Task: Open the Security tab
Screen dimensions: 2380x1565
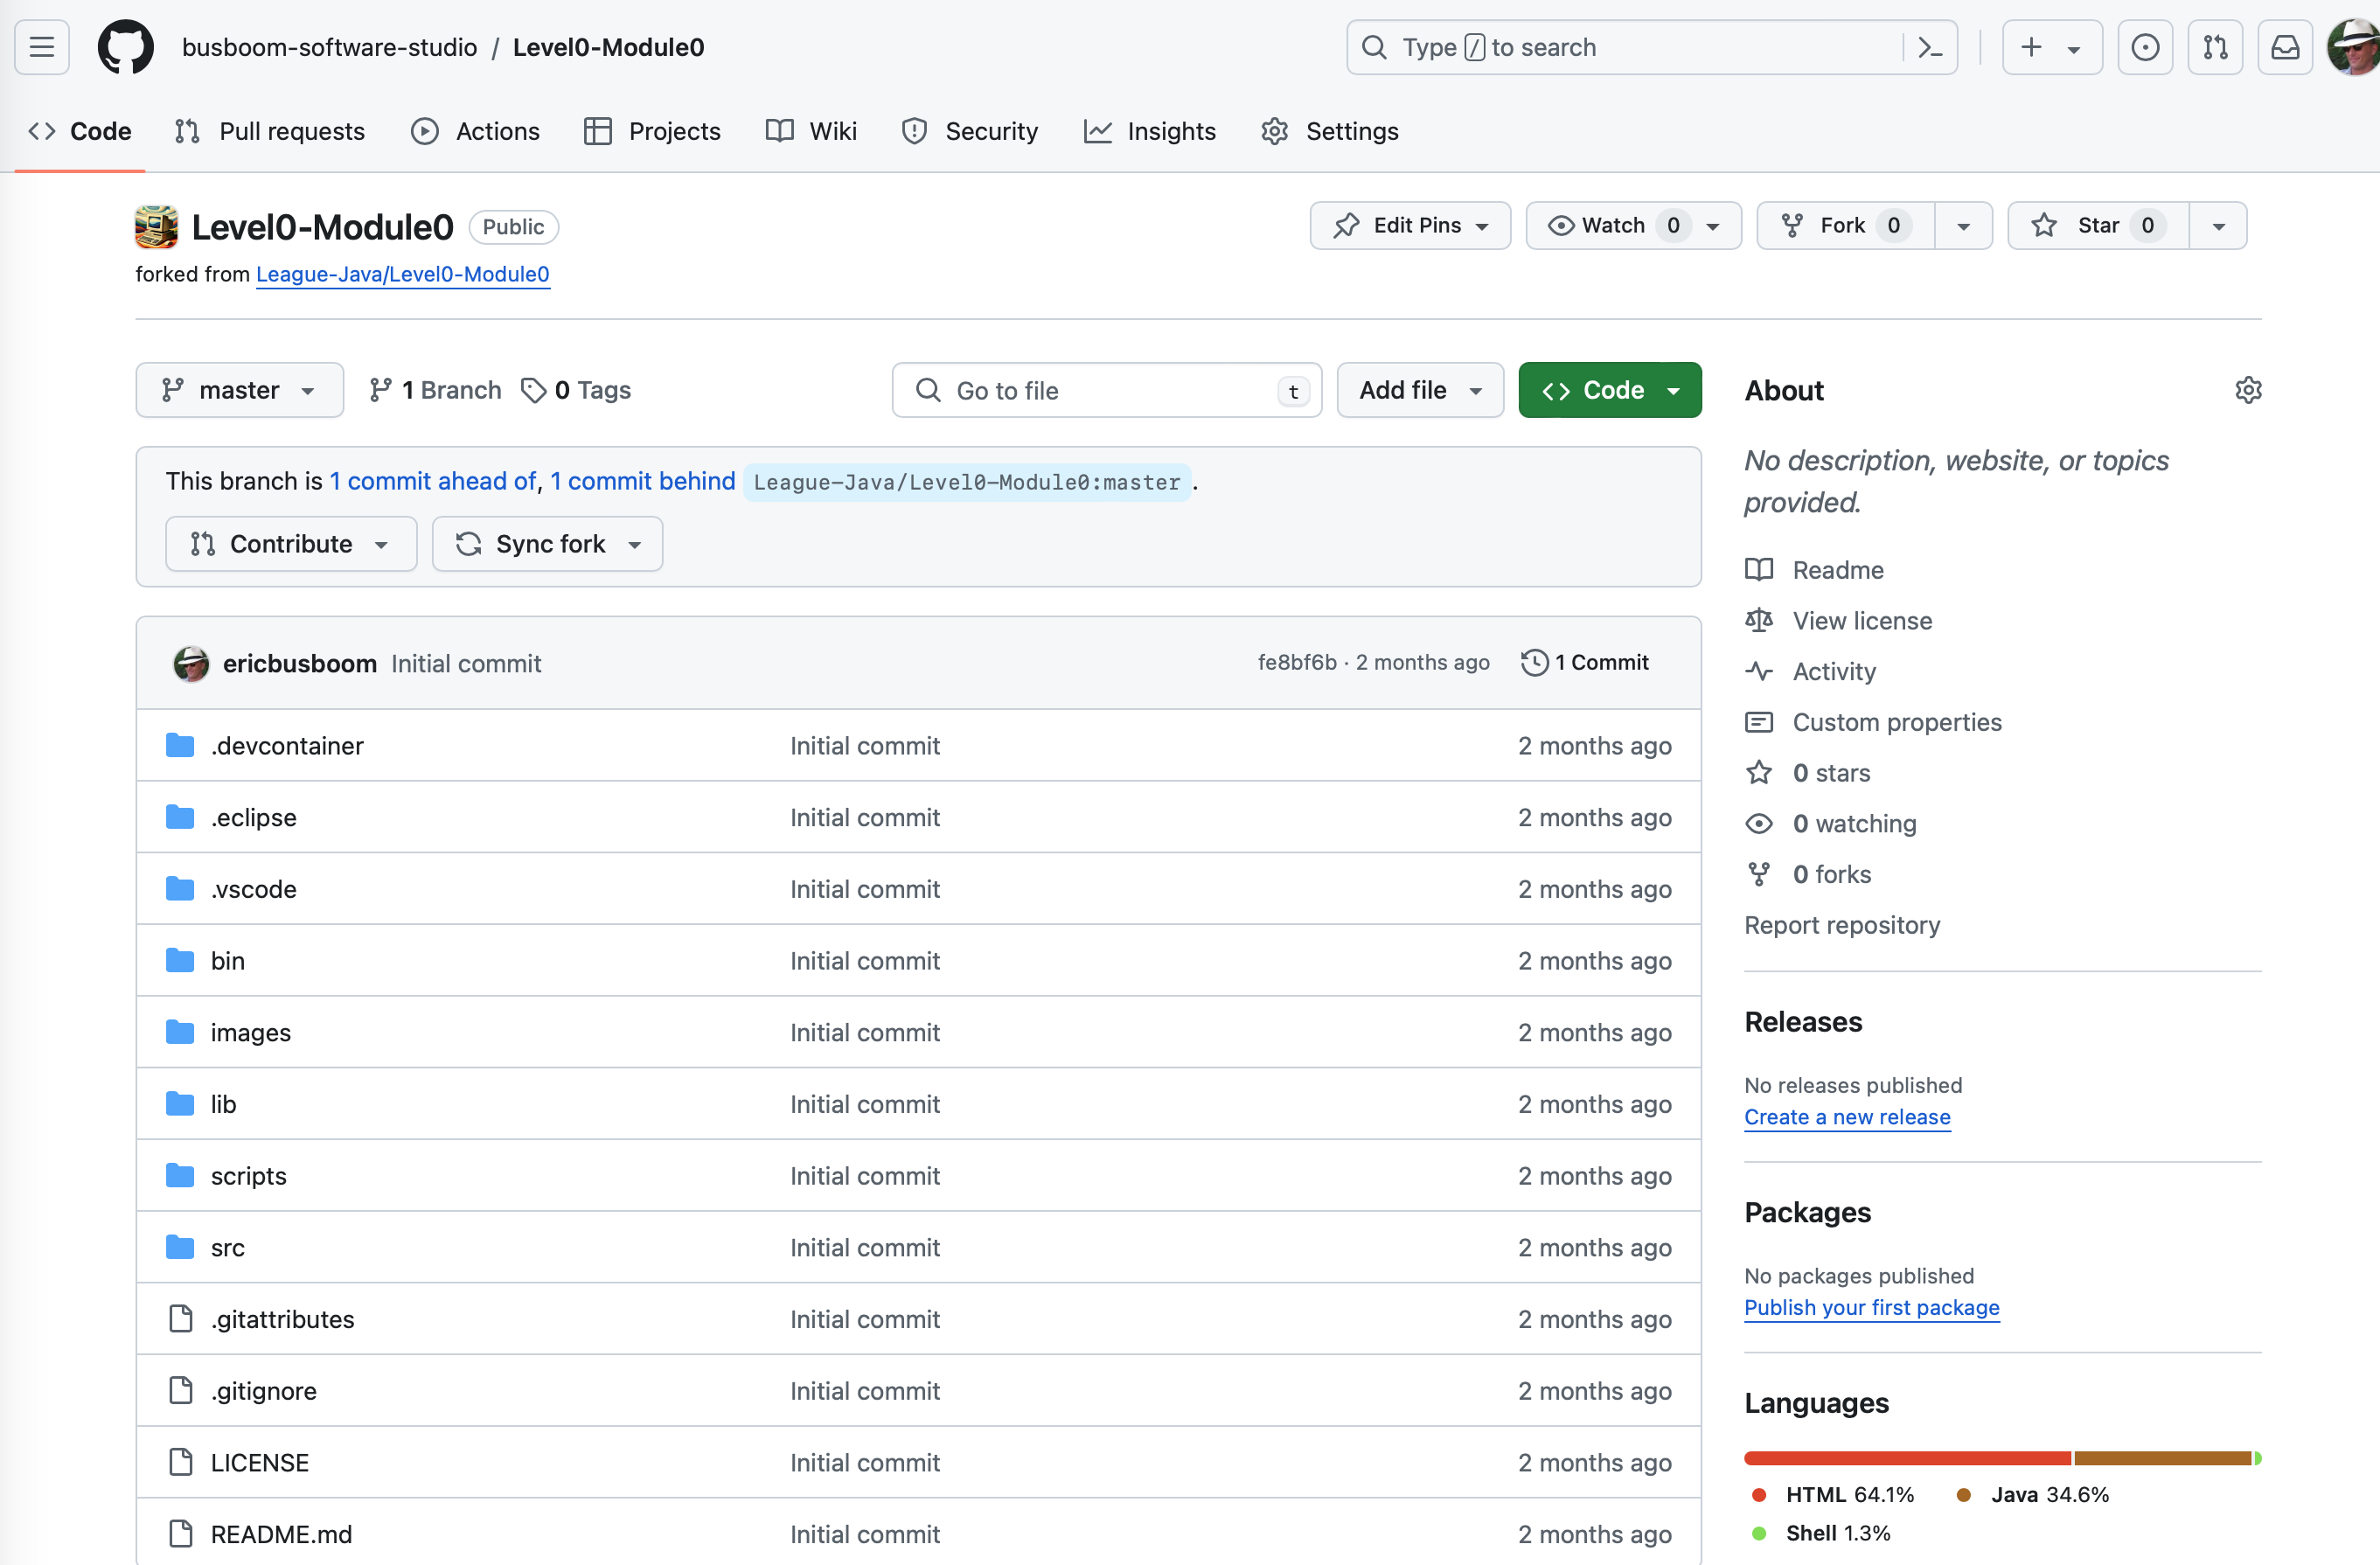Action: tap(969, 131)
